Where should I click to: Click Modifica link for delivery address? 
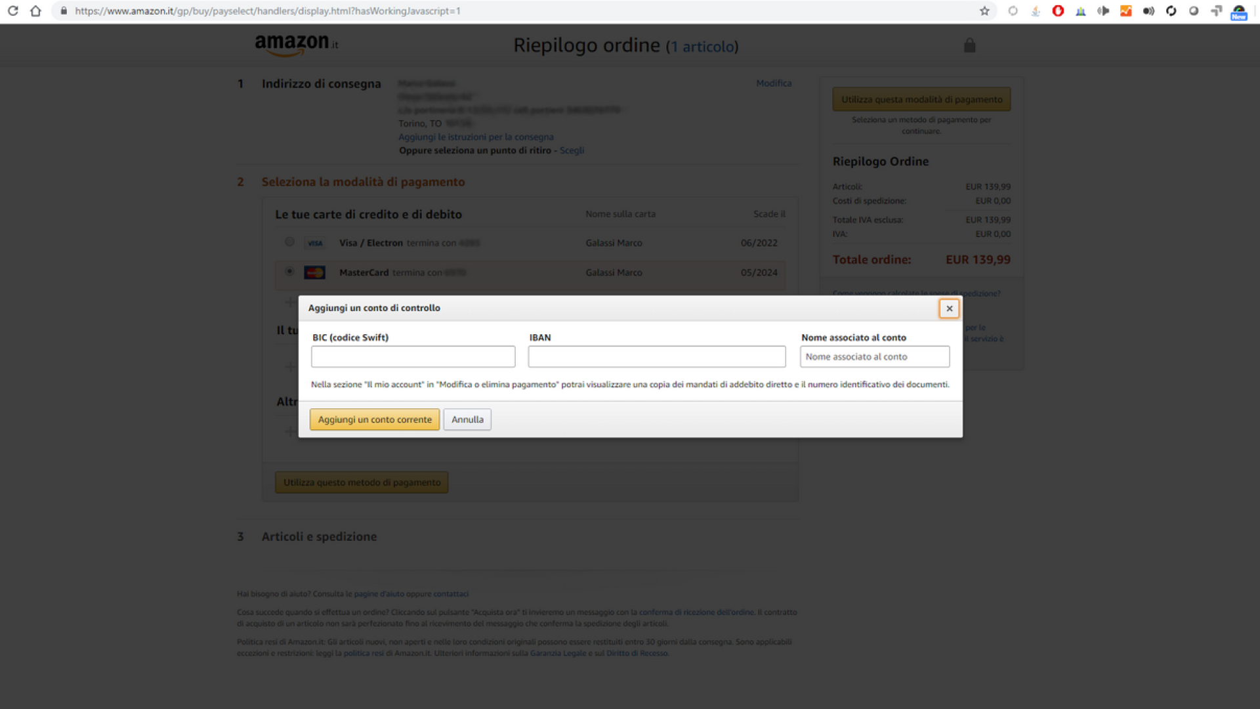[x=774, y=83]
